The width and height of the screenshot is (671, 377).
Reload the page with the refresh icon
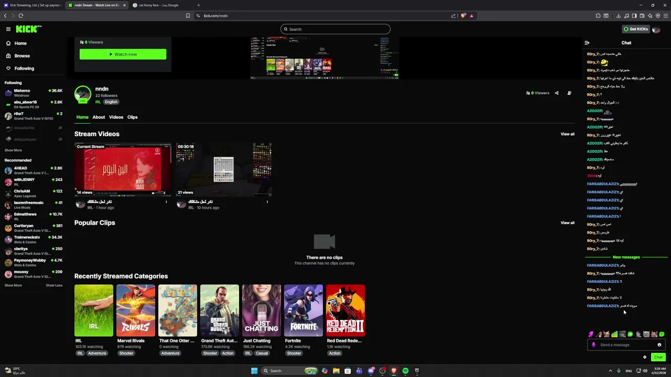click(x=21, y=16)
